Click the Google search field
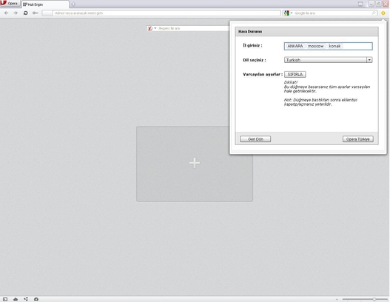This screenshot has width=390, height=302. click(332, 13)
